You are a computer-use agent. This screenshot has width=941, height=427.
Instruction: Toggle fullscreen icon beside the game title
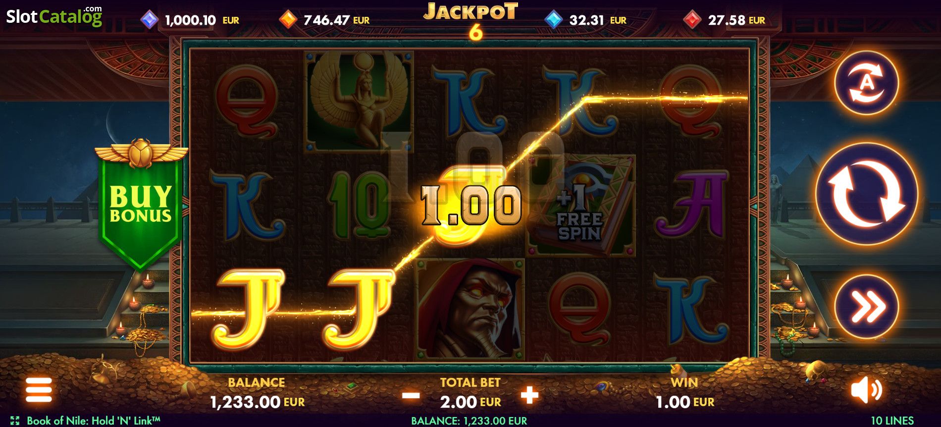coord(15,421)
